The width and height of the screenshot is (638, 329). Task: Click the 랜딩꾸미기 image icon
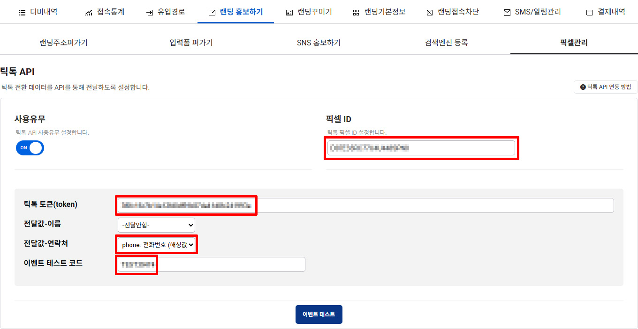[289, 13]
